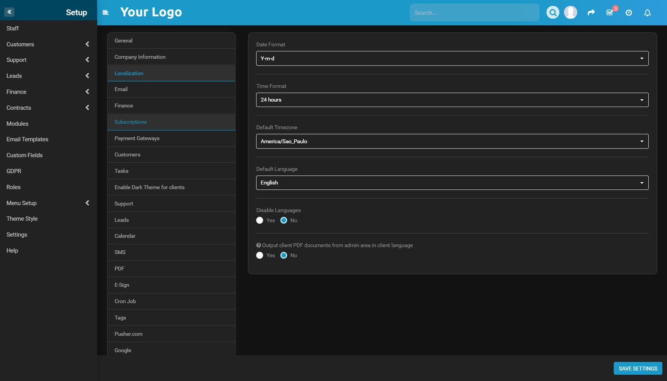Click the hamburger menu icon beside Your Logo
This screenshot has width=667, height=381.
click(x=106, y=13)
